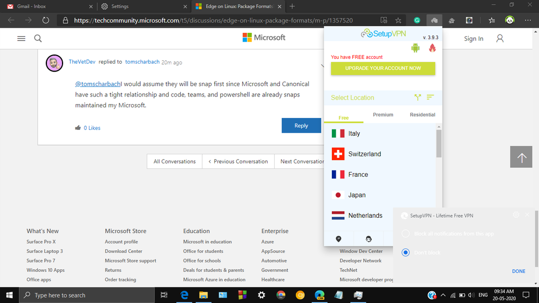539x303 pixels.
Task: Click the SetupVPN extension icon in toolbar
Action: pyautogui.click(x=434, y=20)
